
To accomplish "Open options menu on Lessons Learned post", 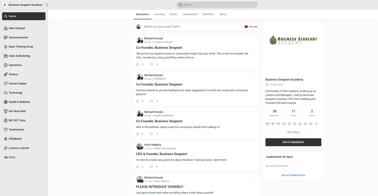I will (x=255, y=37).
